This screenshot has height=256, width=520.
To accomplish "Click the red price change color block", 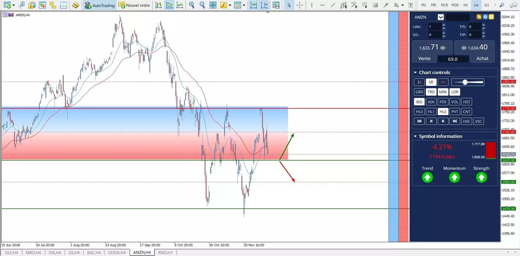I will pos(491,150).
